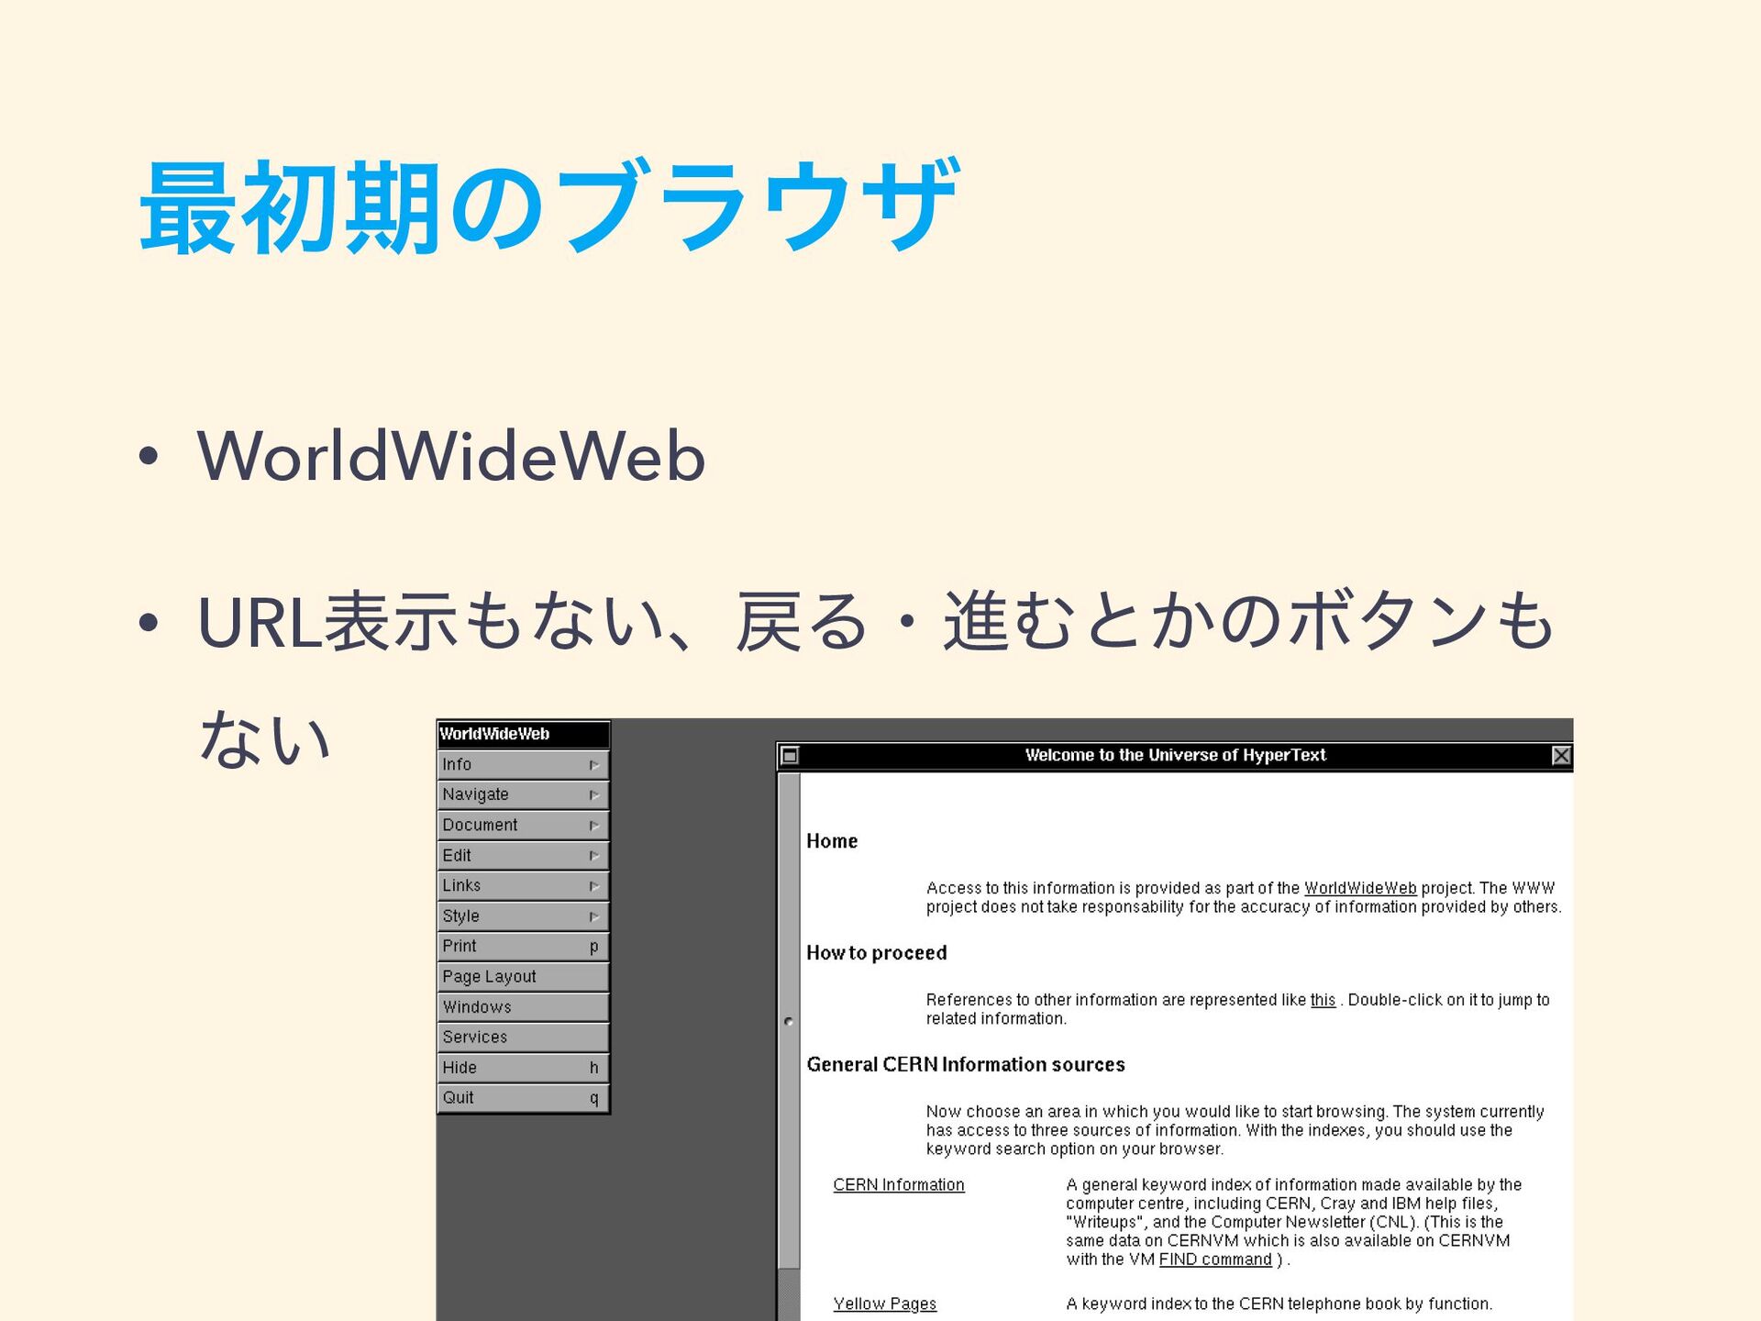Follow the WorldWideWeb hyperlink in Home text

point(1360,888)
